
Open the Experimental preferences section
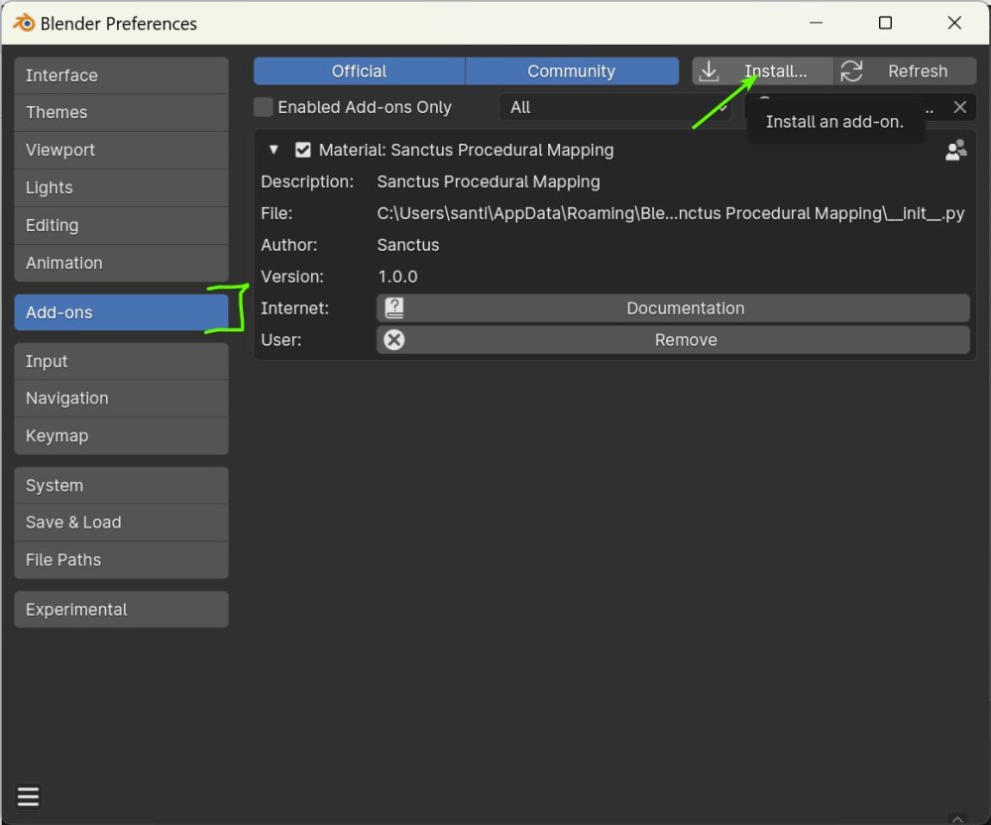tap(121, 610)
